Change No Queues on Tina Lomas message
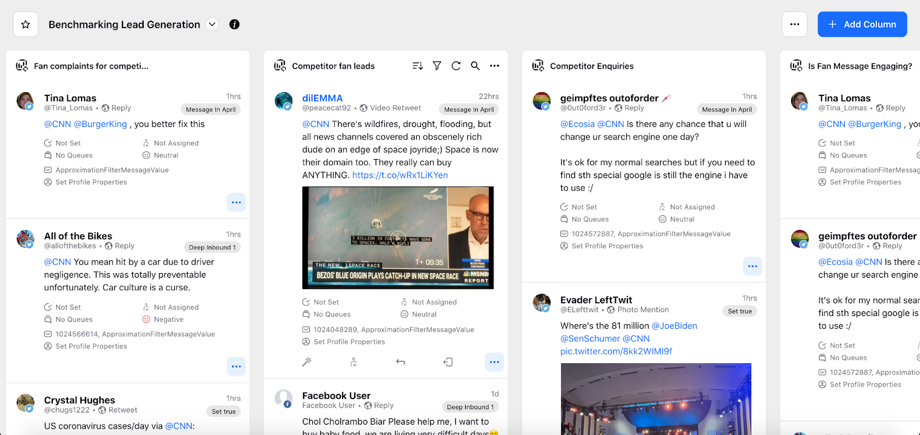Viewport: 920px width, 435px height. [x=68, y=155]
